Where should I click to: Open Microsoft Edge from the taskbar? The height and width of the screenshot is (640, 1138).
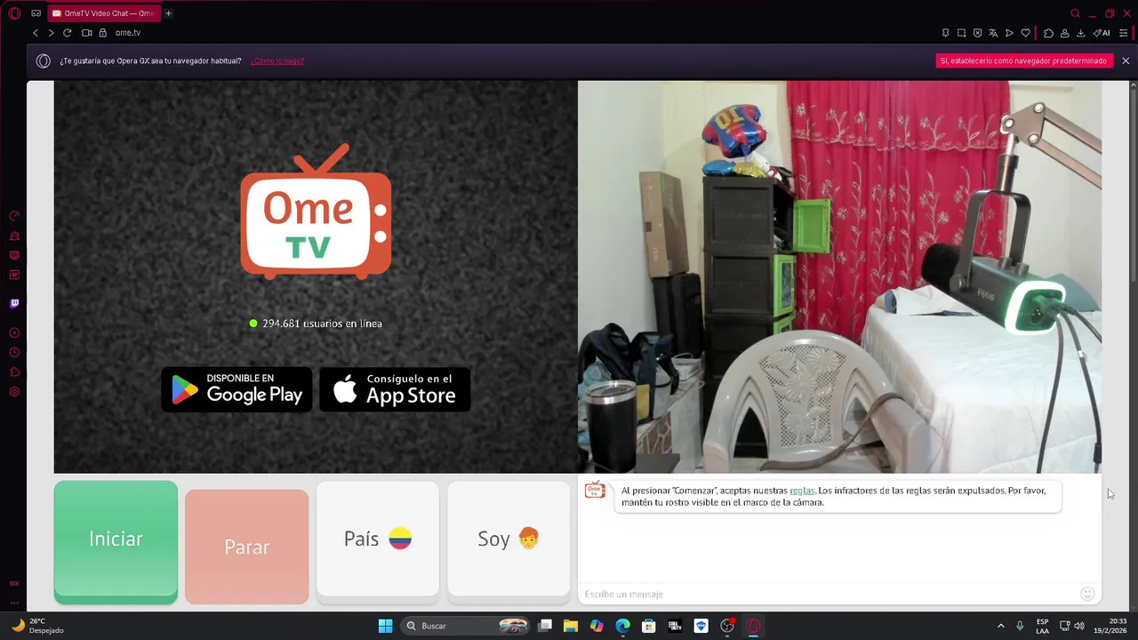click(623, 626)
